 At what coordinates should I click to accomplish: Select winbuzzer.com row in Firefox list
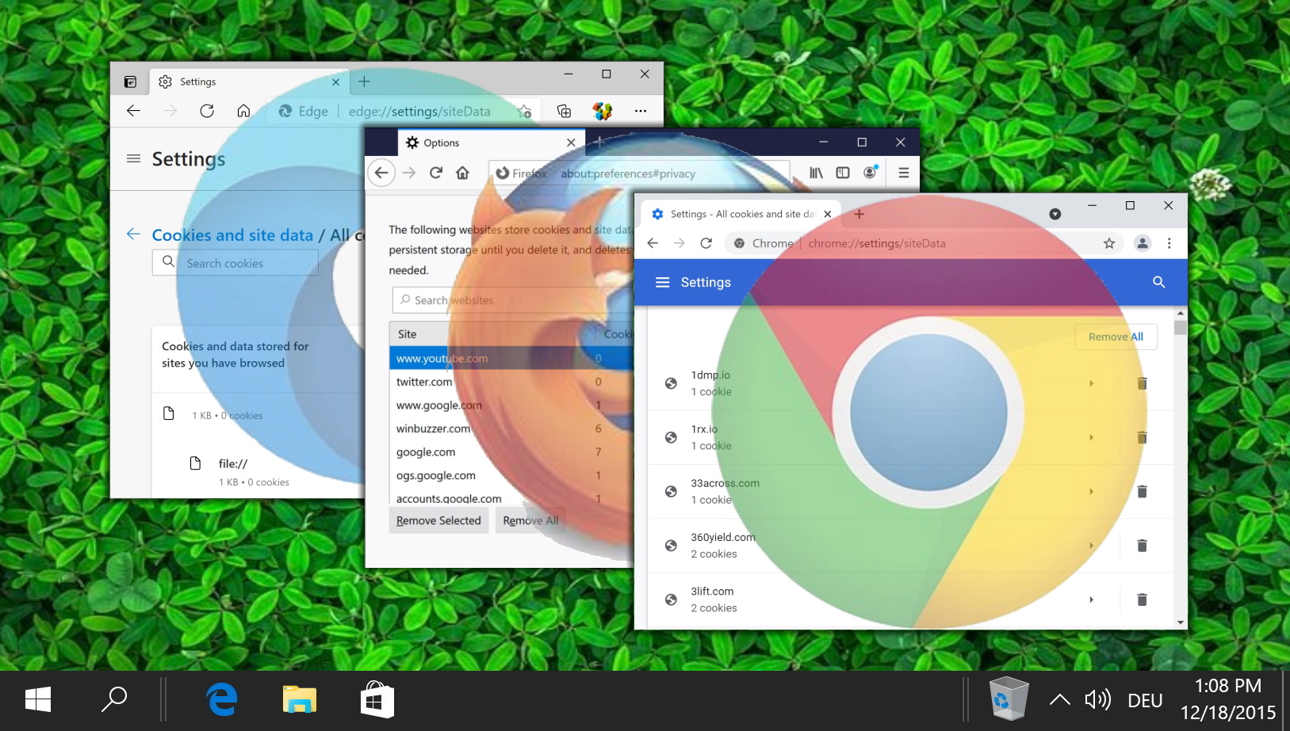(x=511, y=428)
